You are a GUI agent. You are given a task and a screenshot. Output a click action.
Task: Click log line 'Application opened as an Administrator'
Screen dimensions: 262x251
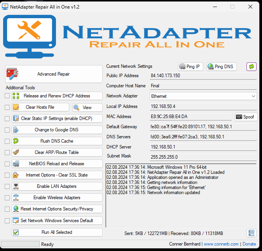coord(162,177)
